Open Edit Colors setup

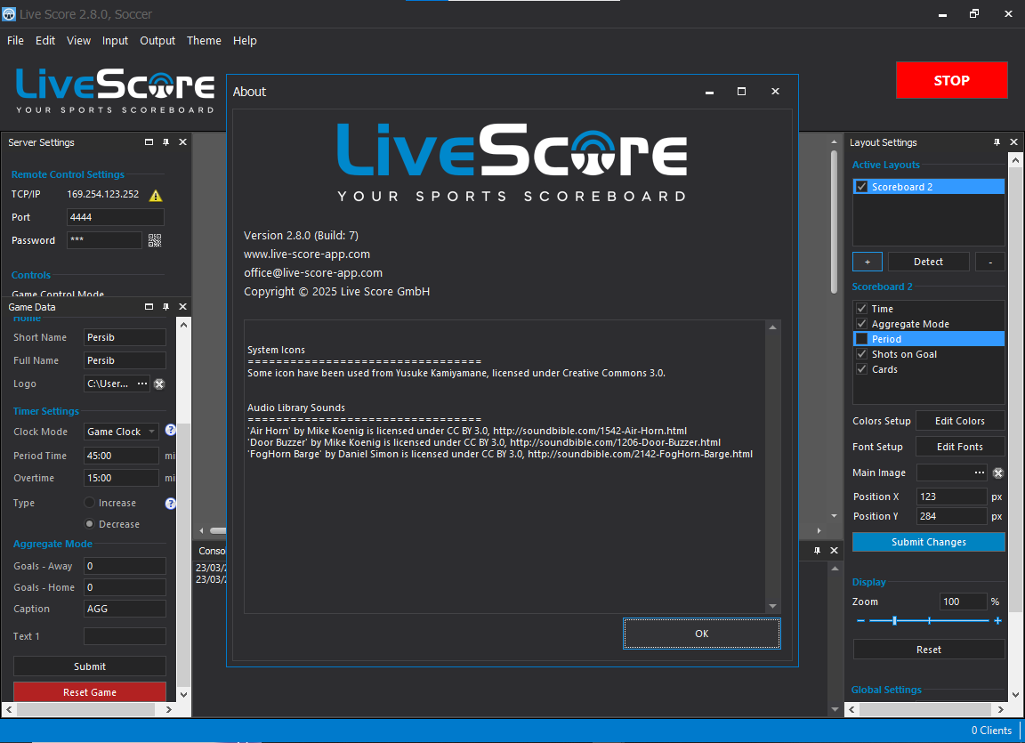[x=960, y=421]
